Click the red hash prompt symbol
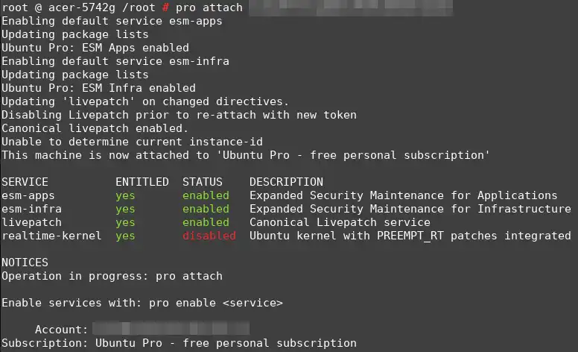 click(165, 7)
